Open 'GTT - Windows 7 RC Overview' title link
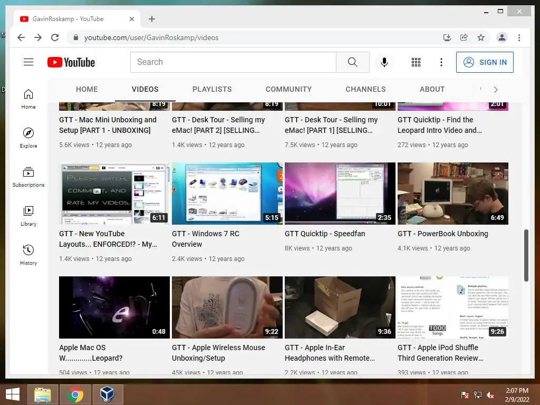Image resolution: width=540 pixels, height=405 pixels. pyautogui.click(x=206, y=239)
